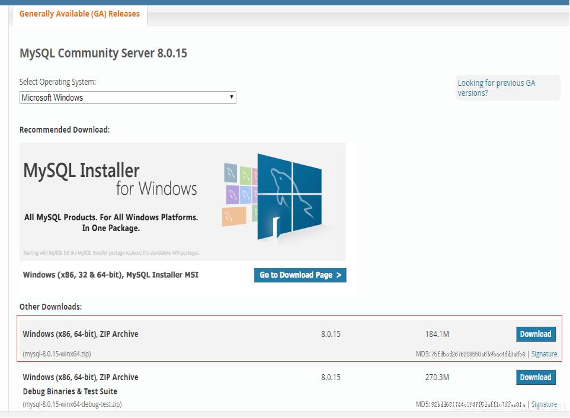Click the Windows MySQL Installer MSI label
This screenshot has width=570, height=418.
[111, 275]
